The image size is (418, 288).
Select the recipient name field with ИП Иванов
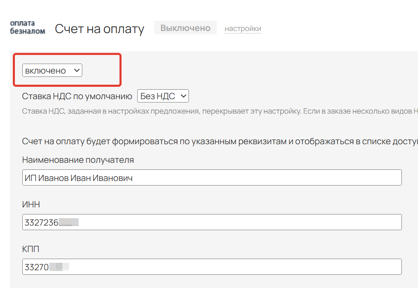click(x=212, y=177)
